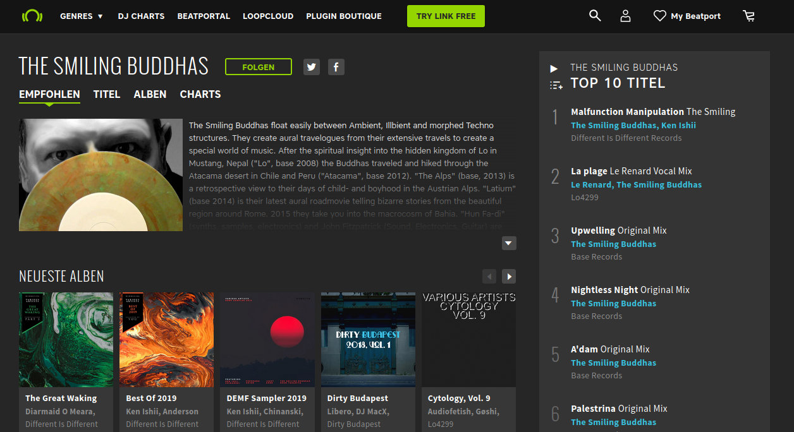Click Diarmaid O Meara artist link

tap(59, 411)
